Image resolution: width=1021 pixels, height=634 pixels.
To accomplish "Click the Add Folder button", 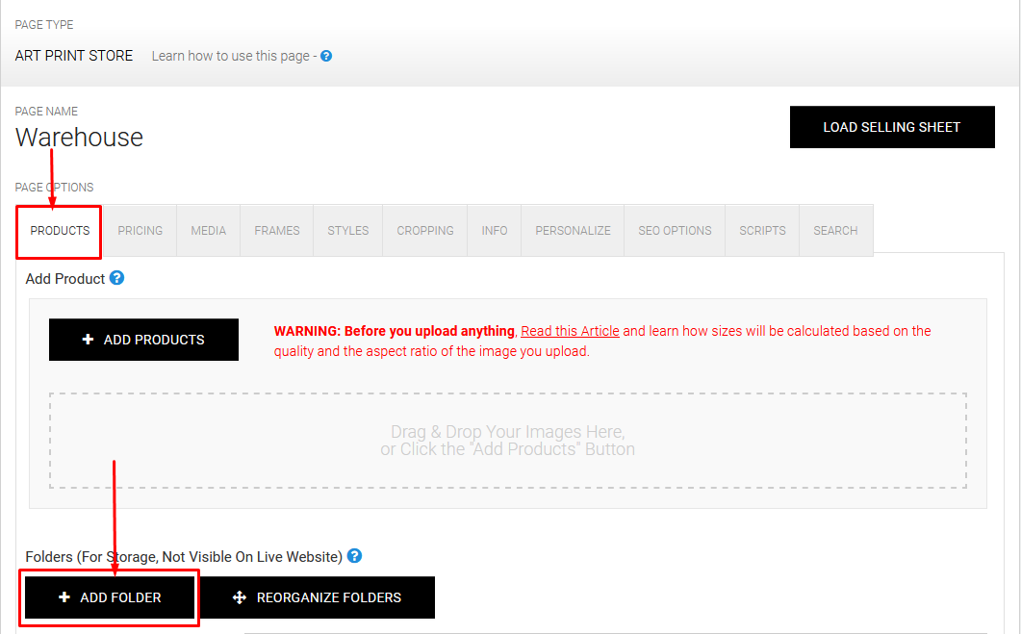I will 110,597.
